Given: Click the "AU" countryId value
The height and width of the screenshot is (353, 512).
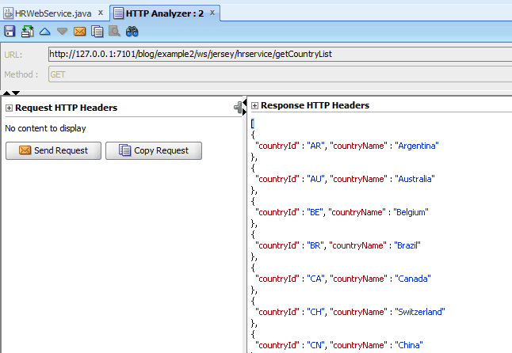Looking at the screenshot, I should pyautogui.click(x=315, y=179).
